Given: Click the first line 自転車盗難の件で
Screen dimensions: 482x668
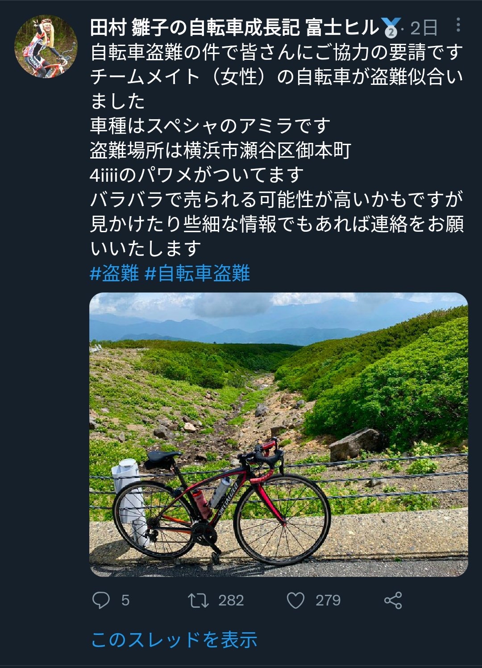Looking at the screenshot, I should coord(277,52).
